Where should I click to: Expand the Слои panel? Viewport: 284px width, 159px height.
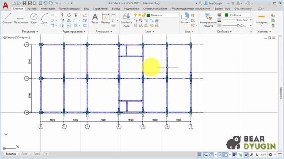[150, 31]
